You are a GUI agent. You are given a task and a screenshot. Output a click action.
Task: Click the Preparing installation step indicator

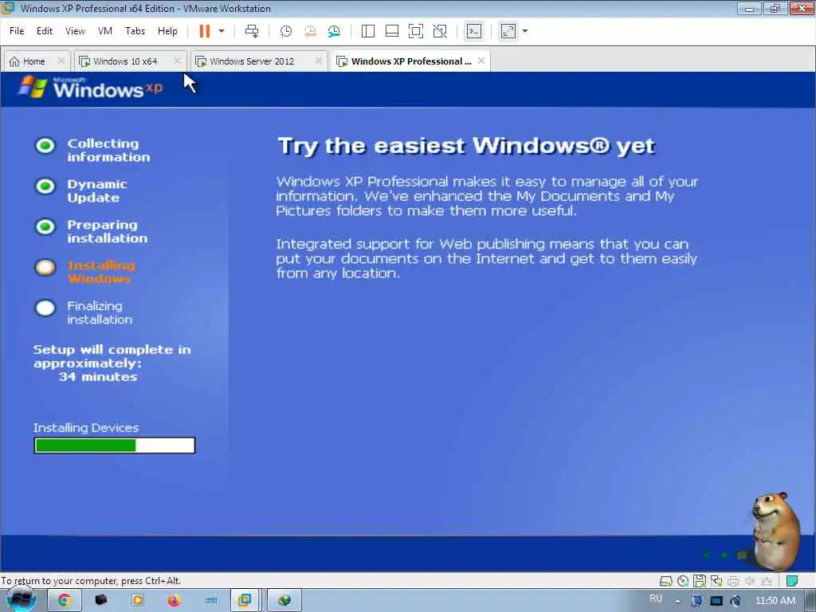click(x=45, y=227)
